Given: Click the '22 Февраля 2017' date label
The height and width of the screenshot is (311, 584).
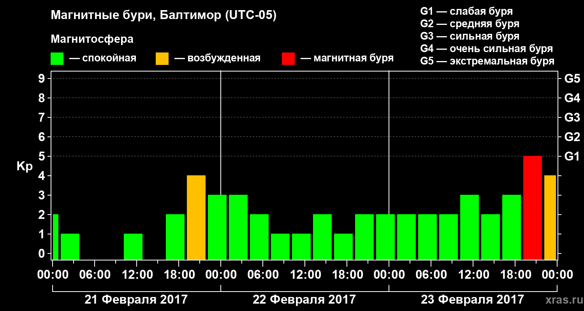Looking at the screenshot, I should point(304,300).
